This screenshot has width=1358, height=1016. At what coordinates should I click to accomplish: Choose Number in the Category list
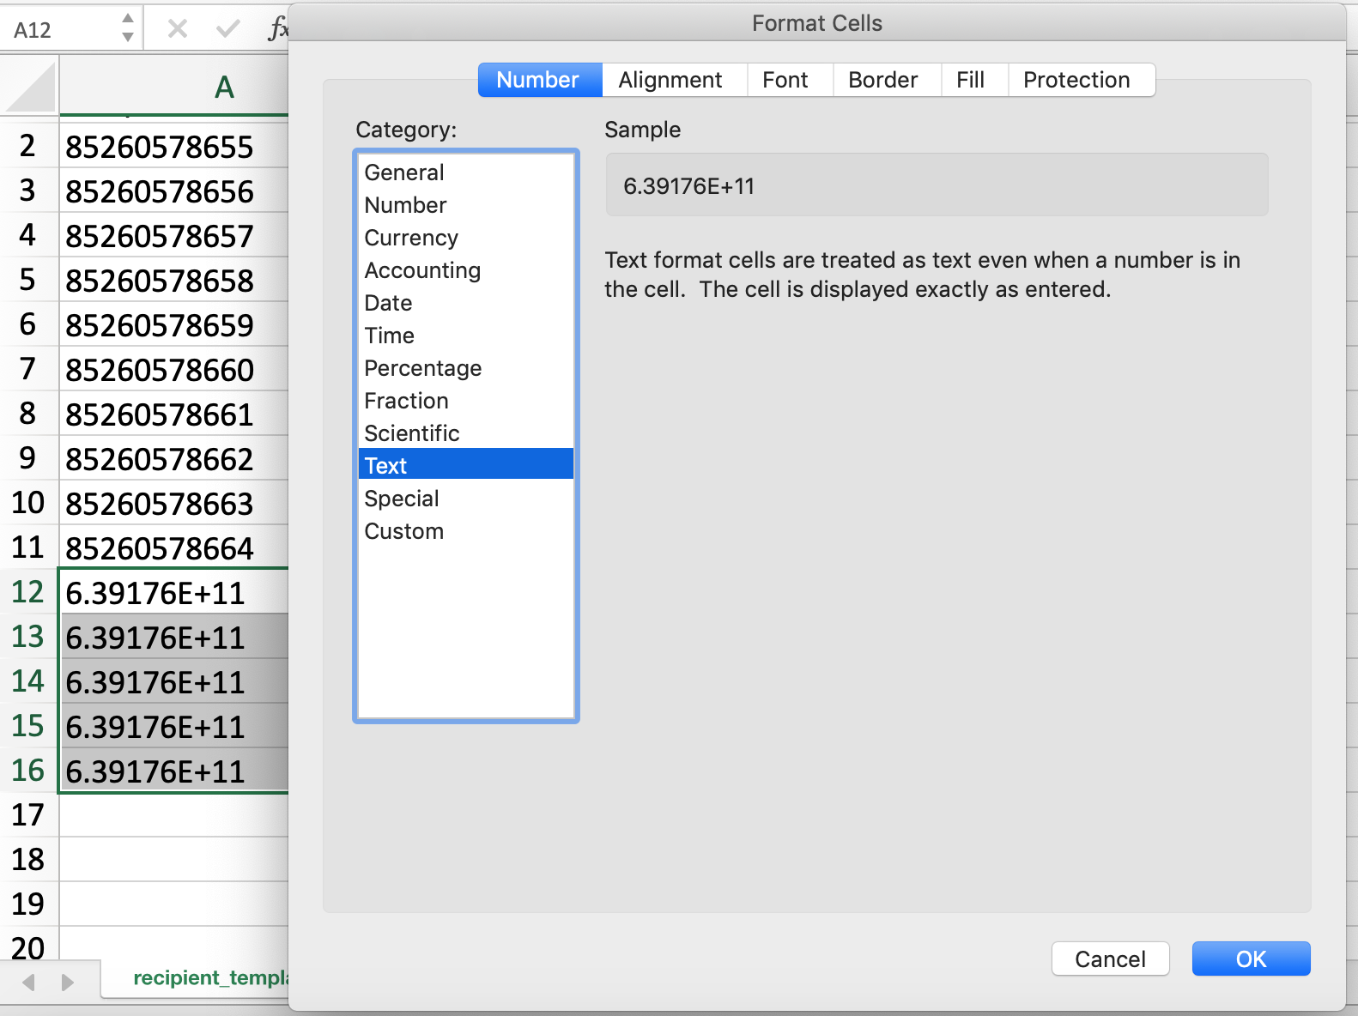point(466,205)
